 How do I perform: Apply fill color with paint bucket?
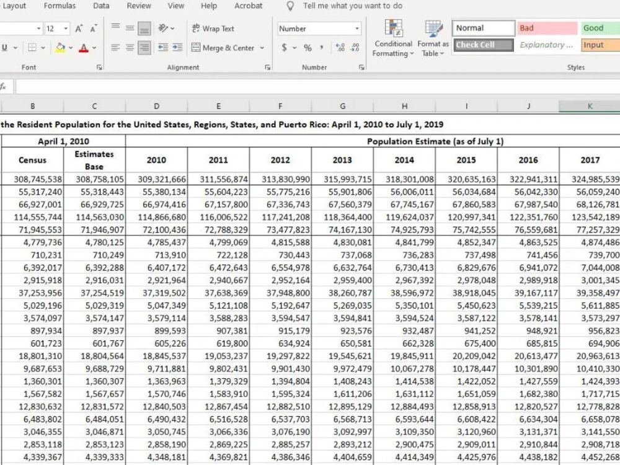coord(60,48)
